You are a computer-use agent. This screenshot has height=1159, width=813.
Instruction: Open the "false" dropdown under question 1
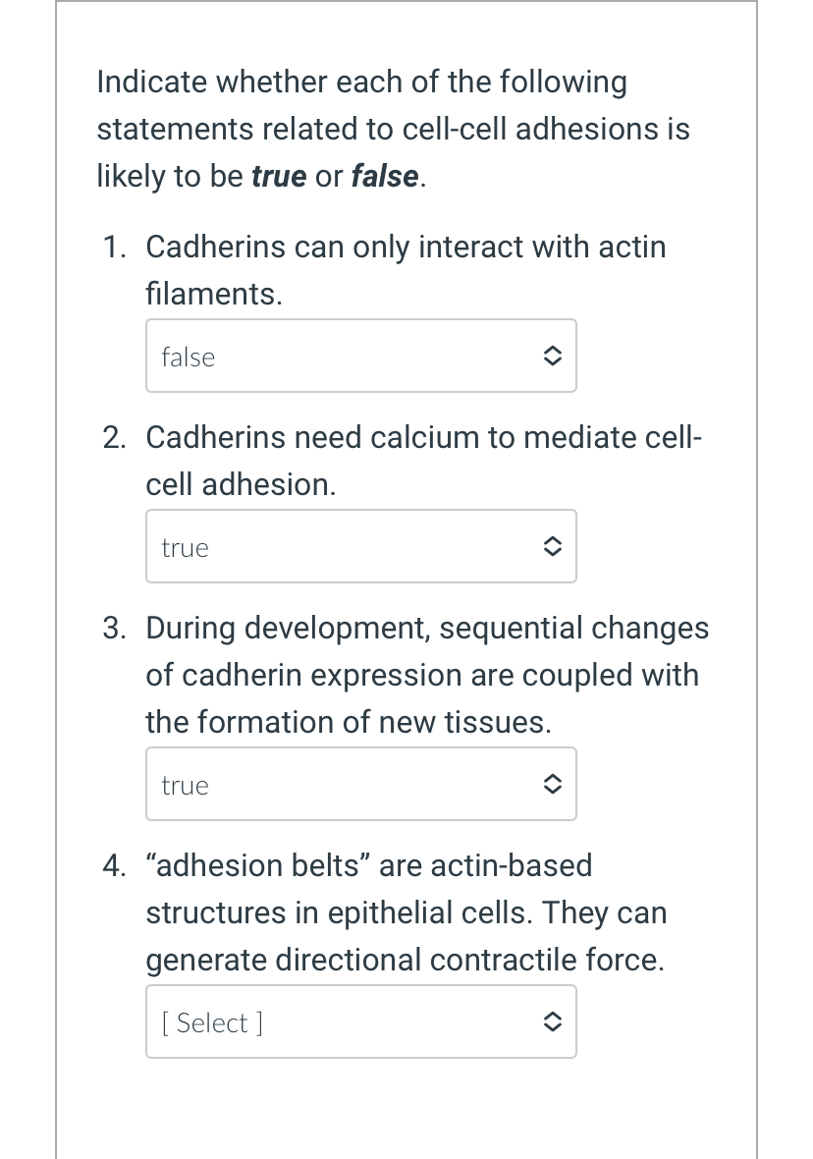pos(360,356)
